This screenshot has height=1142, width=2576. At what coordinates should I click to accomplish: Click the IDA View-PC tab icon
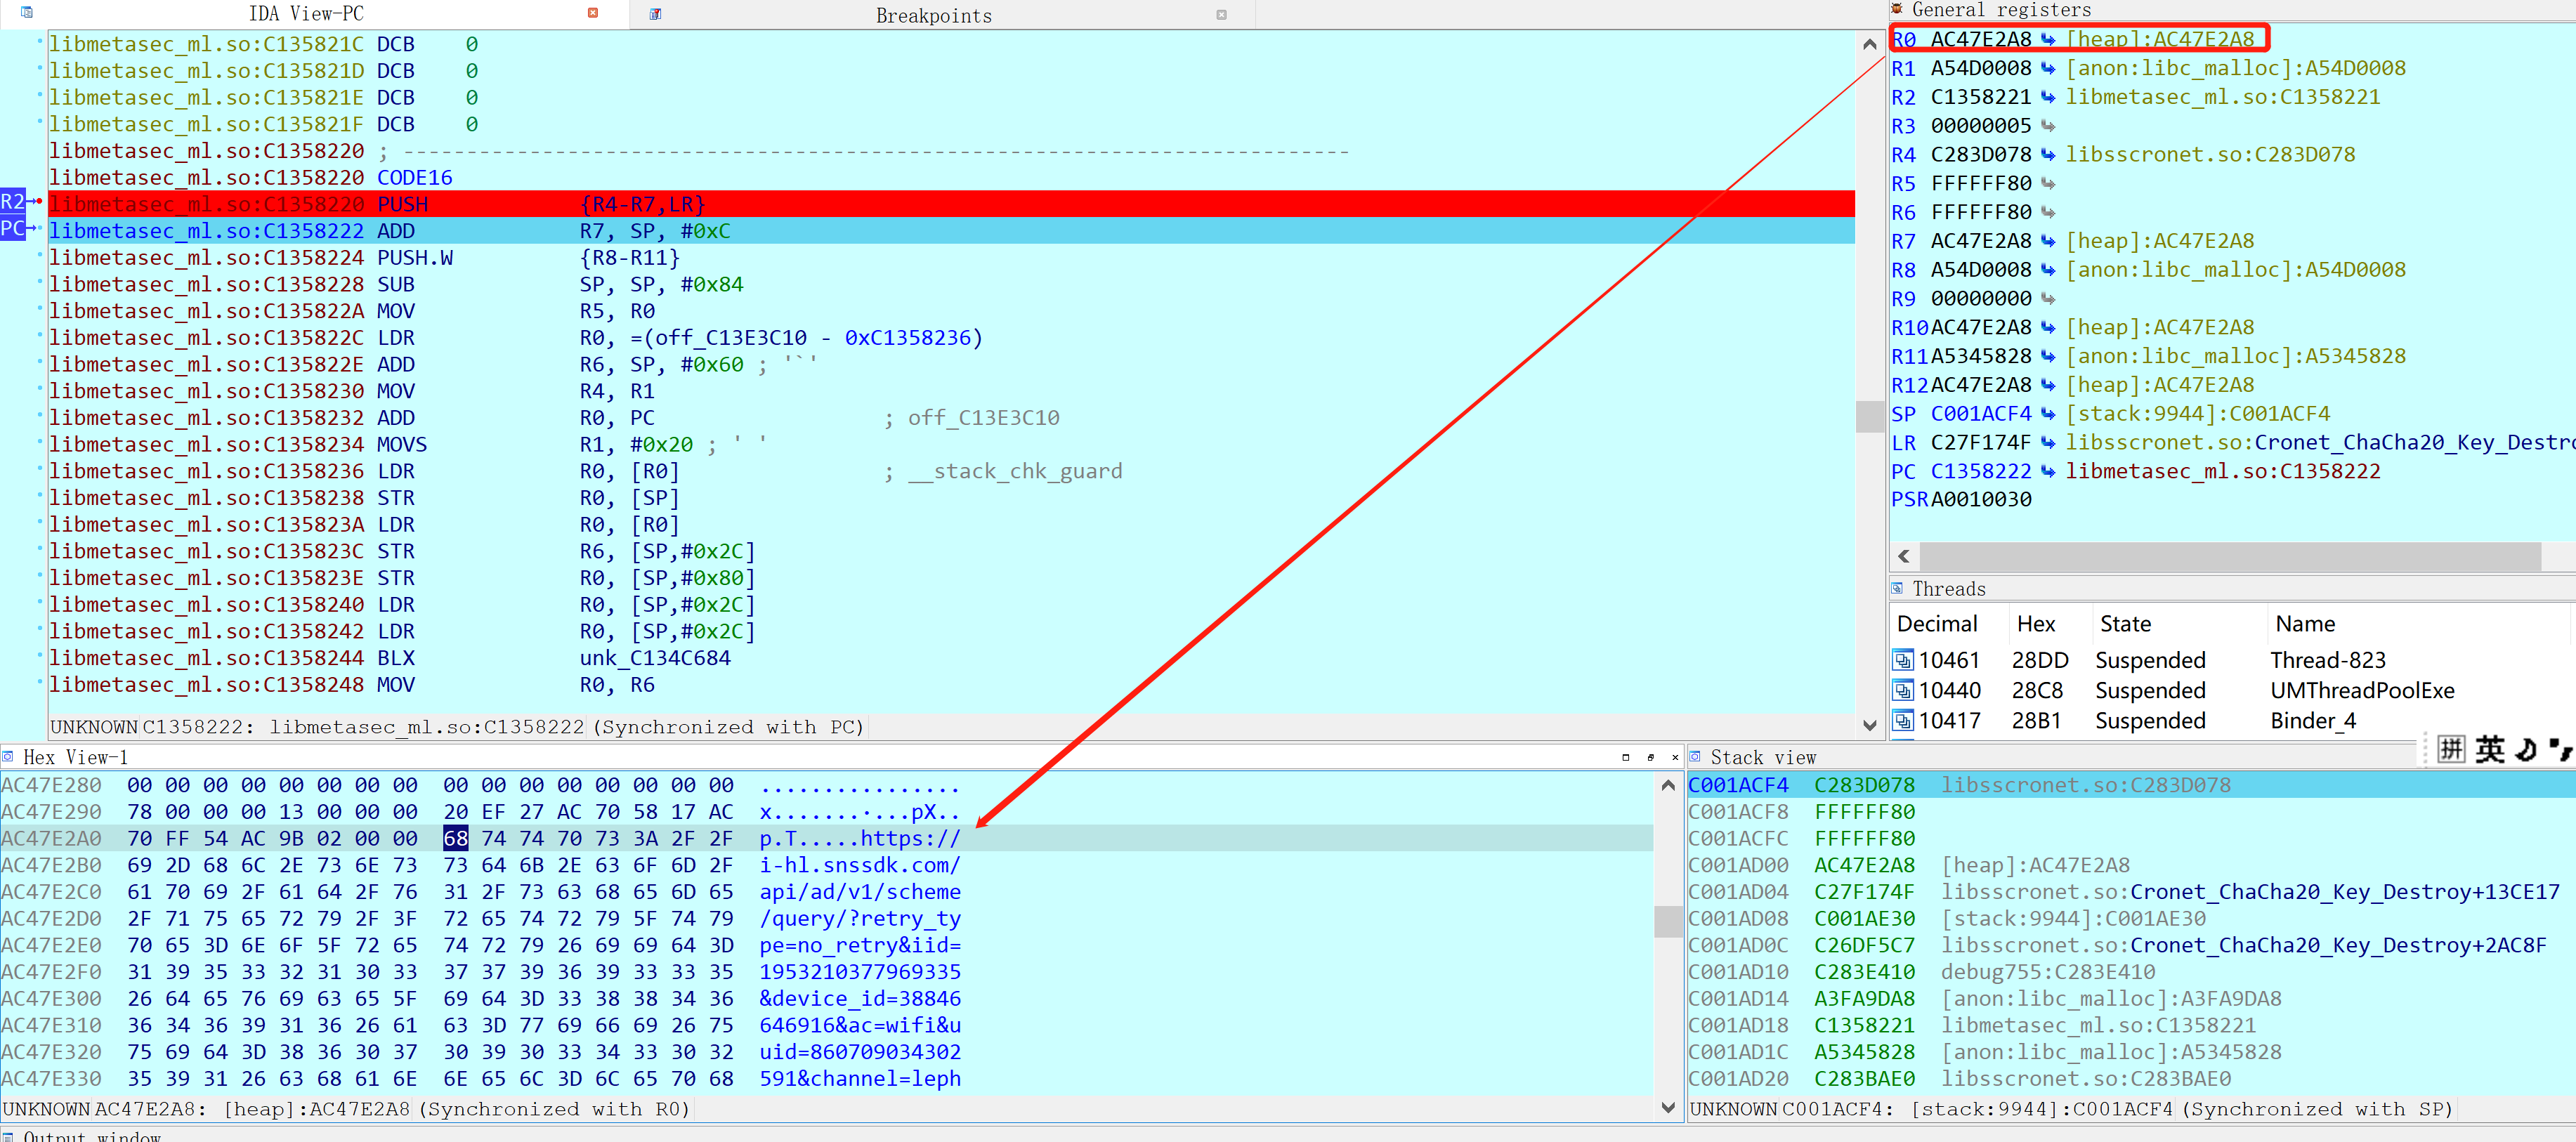[27, 13]
